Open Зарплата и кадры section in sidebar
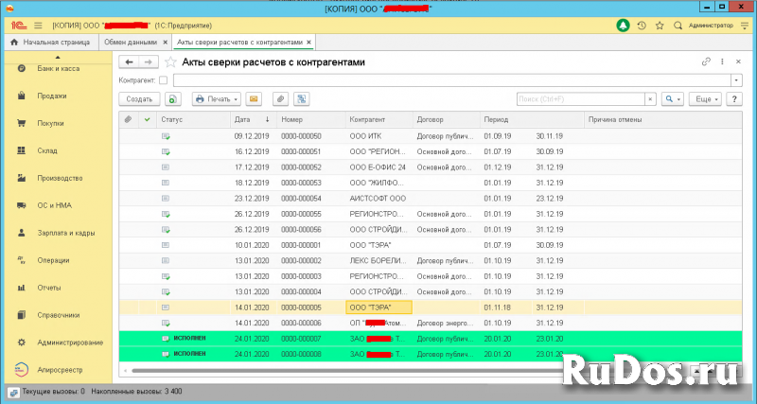 [64, 233]
